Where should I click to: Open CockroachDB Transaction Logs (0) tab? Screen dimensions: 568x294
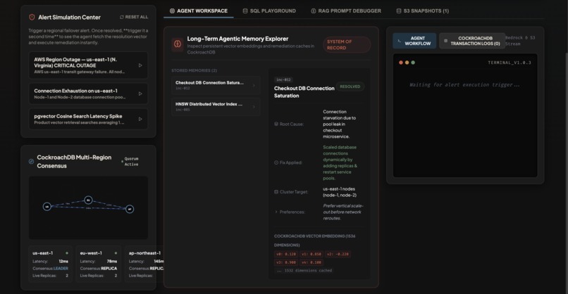pyautogui.click(x=471, y=41)
